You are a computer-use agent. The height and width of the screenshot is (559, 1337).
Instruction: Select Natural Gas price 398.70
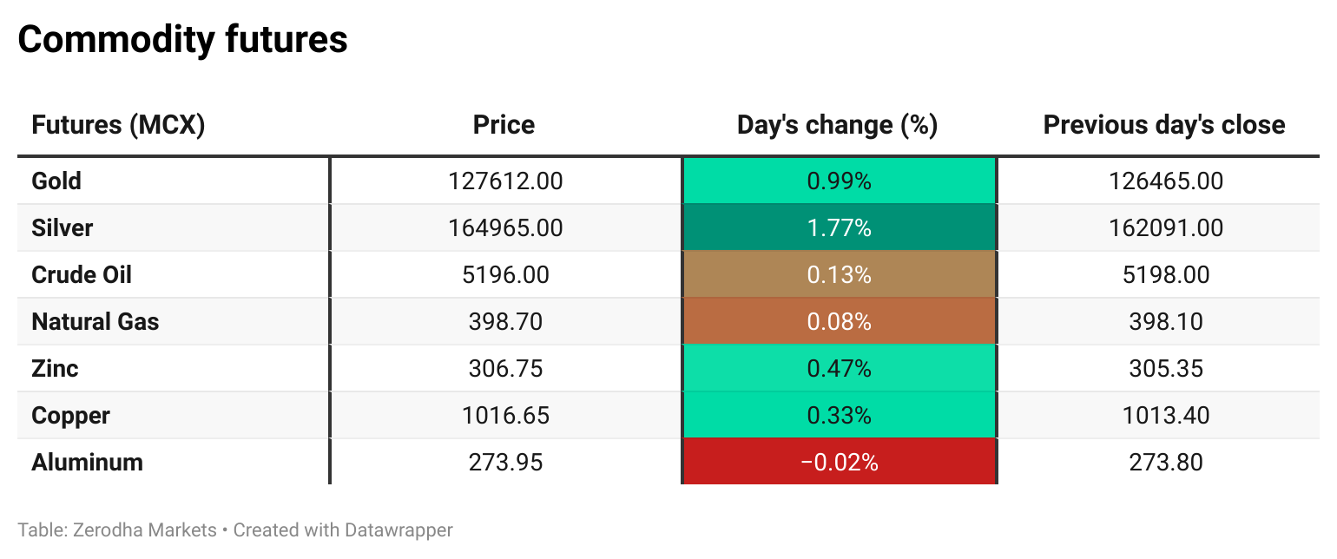coord(505,322)
